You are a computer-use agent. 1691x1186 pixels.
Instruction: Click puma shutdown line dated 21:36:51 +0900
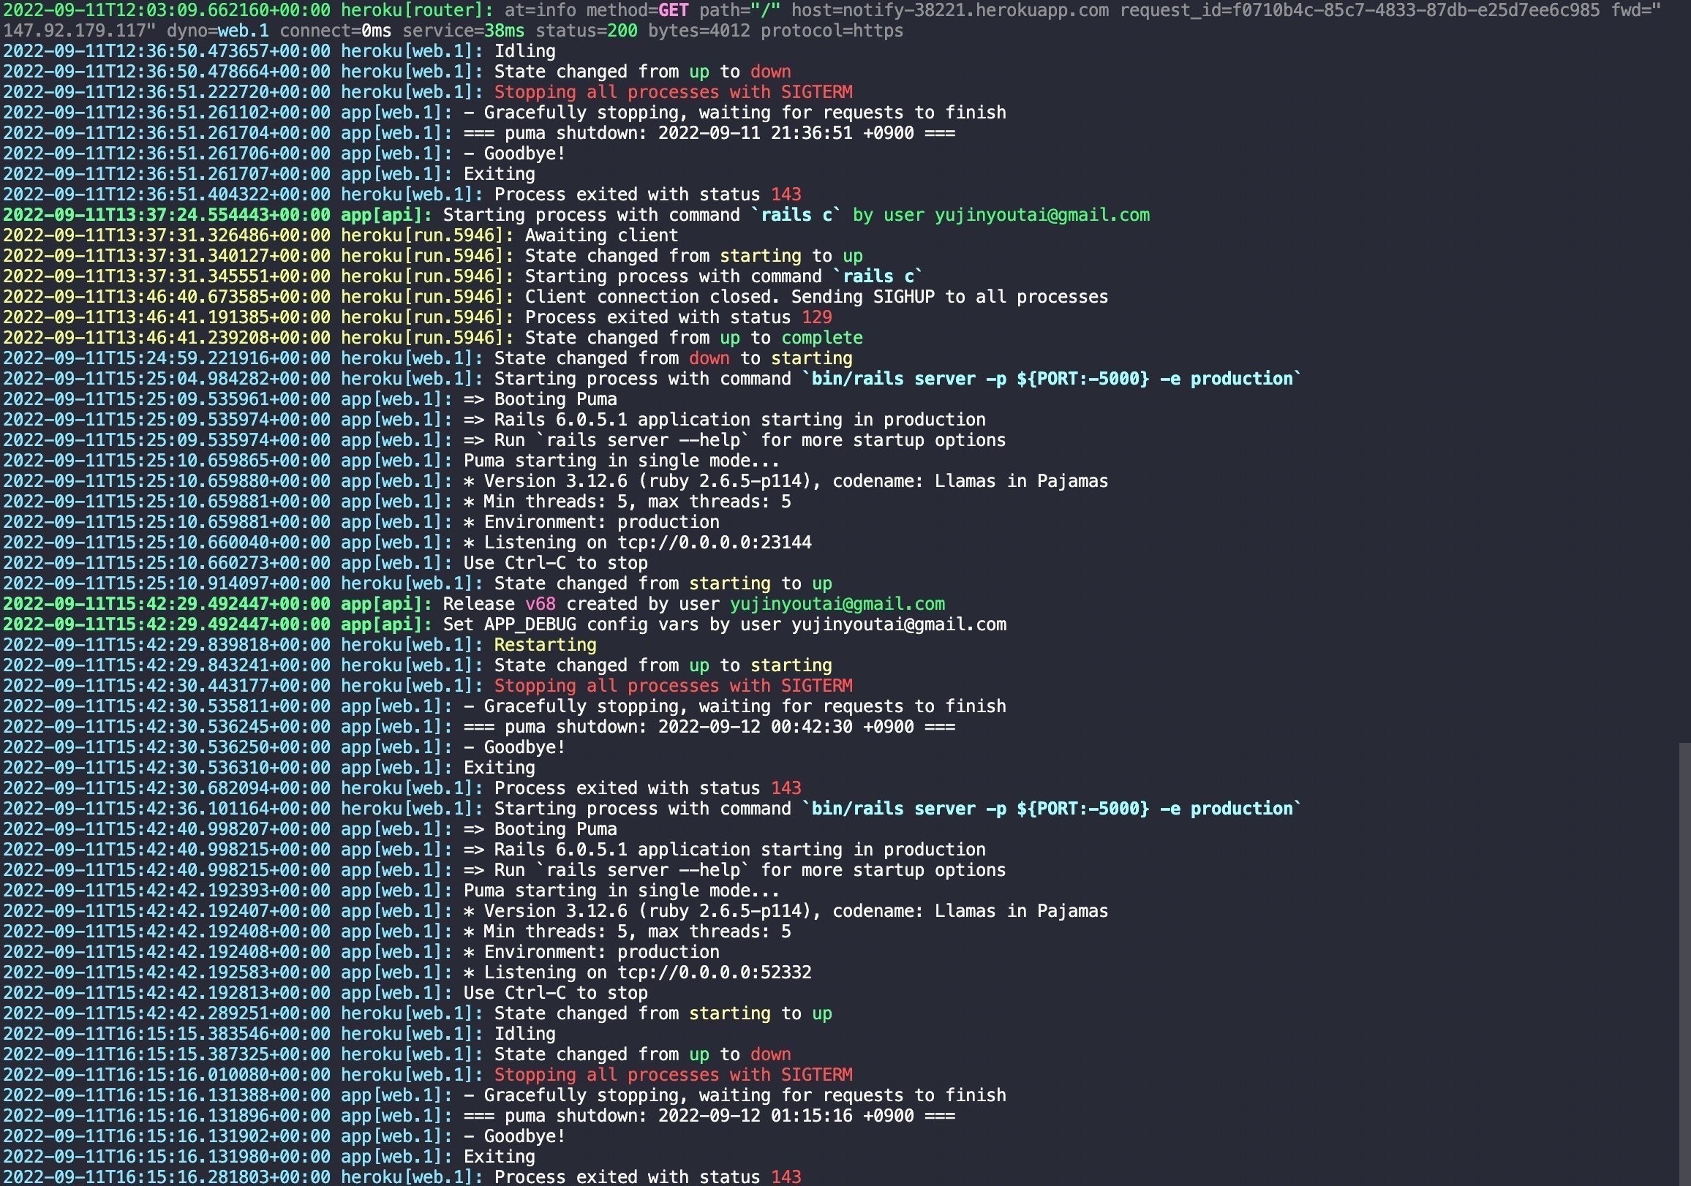[x=480, y=133]
